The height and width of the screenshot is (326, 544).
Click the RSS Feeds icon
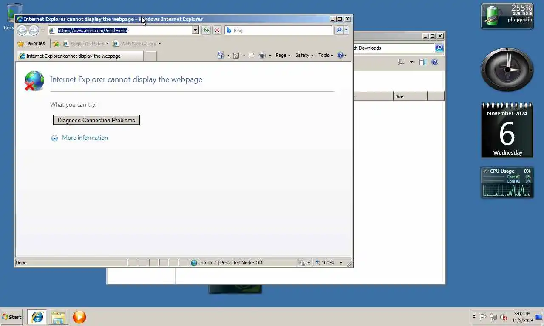[236, 55]
